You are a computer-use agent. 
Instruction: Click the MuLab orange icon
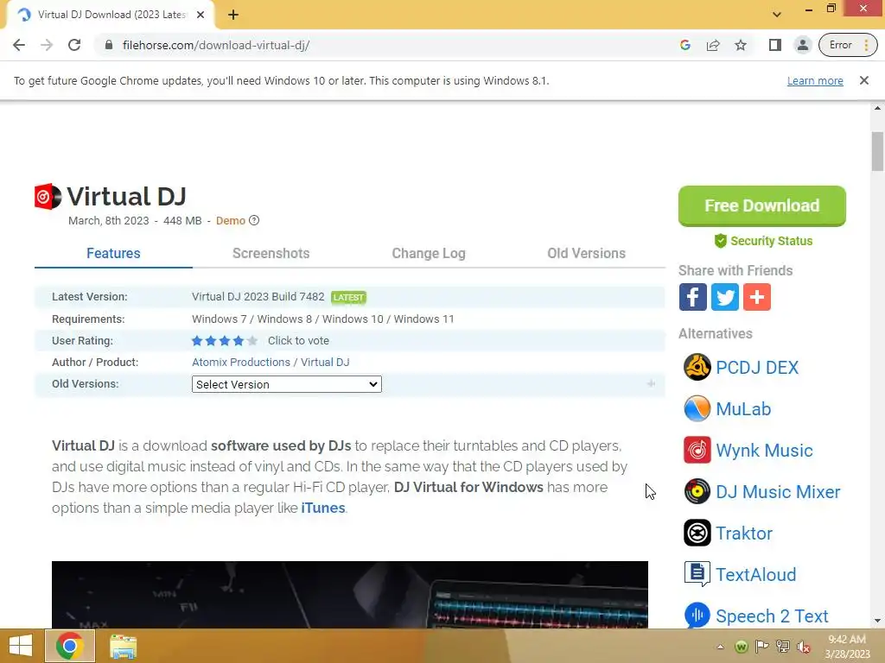click(x=697, y=408)
